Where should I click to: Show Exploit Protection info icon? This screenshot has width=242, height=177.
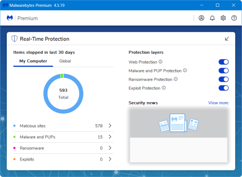tap(164, 88)
